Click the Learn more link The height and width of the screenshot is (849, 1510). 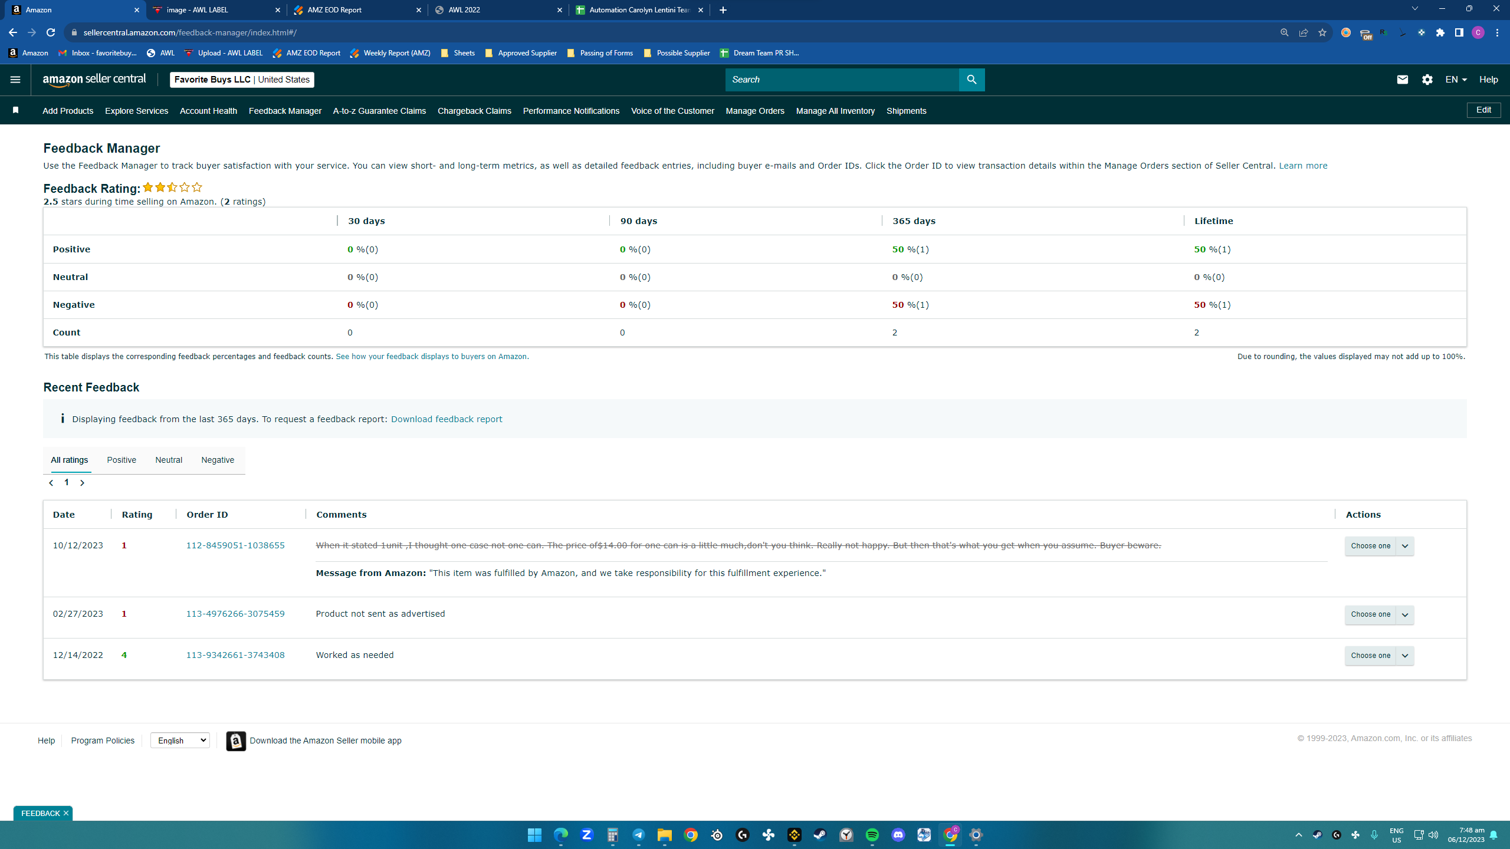1303,166
